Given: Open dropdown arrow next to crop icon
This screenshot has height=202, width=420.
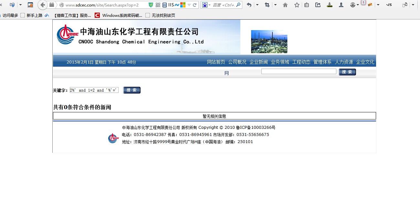Looking at the screenshot, I should coord(275,5).
